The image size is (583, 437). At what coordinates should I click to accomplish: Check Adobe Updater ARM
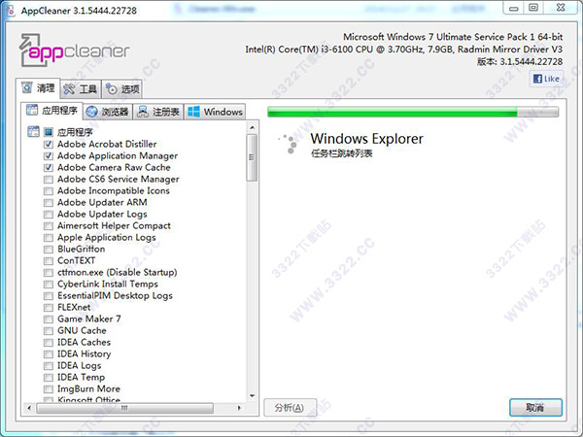click(x=49, y=203)
